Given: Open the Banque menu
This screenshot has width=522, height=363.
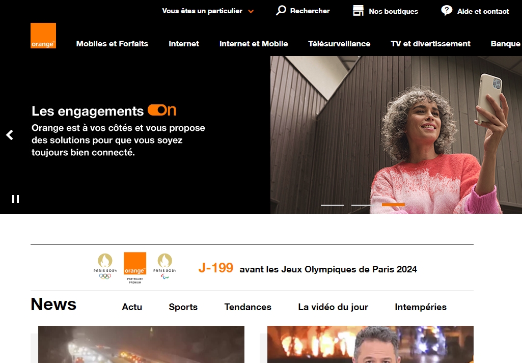Looking at the screenshot, I should (x=505, y=44).
